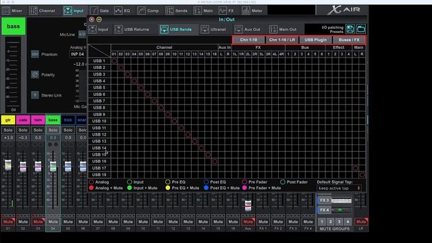Screen dimensions: 432x243
Task: Apply the Chn 1-18 preset
Action: 248,40
